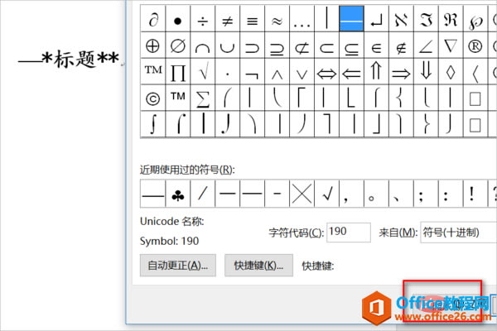This screenshot has width=497, height=331.
Task: Select the logical-not ¬ symbol
Action: [252, 71]
